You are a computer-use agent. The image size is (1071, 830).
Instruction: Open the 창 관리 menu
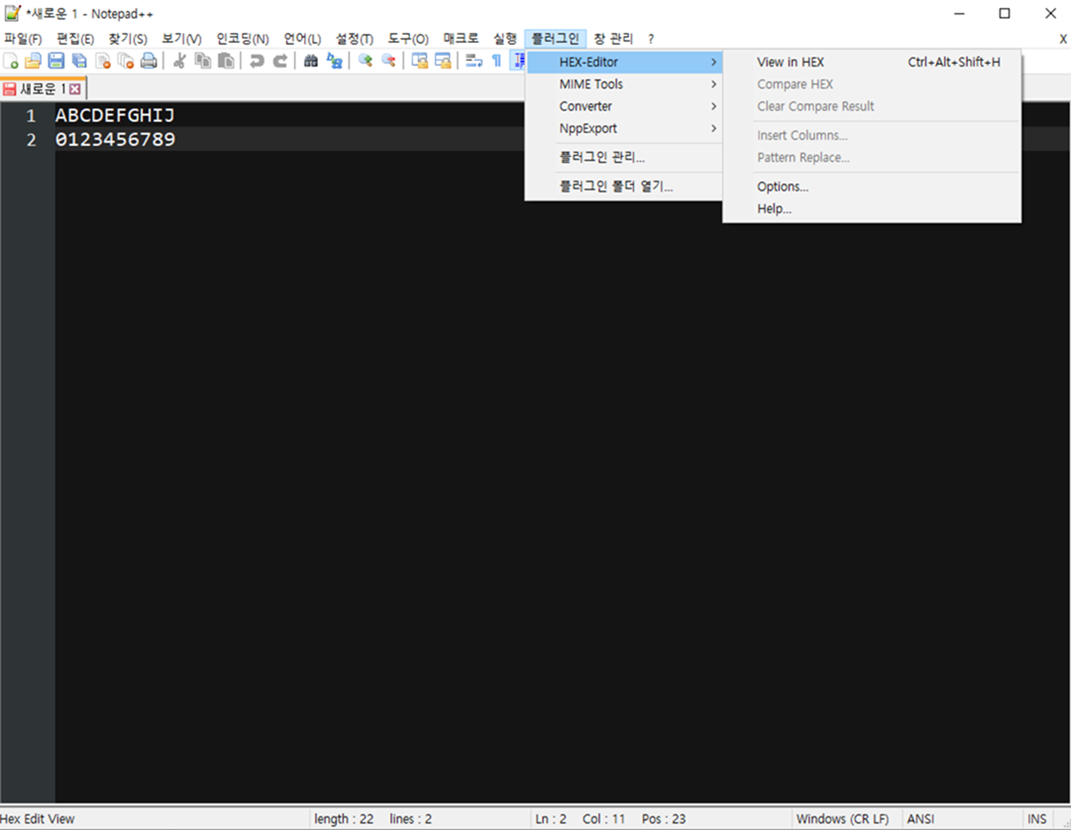(x=613, y=39)
